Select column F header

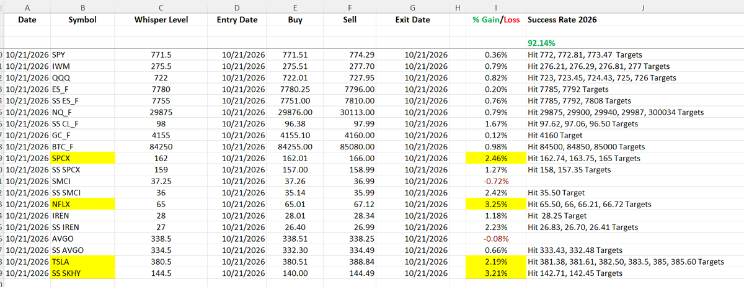point(350,7)
